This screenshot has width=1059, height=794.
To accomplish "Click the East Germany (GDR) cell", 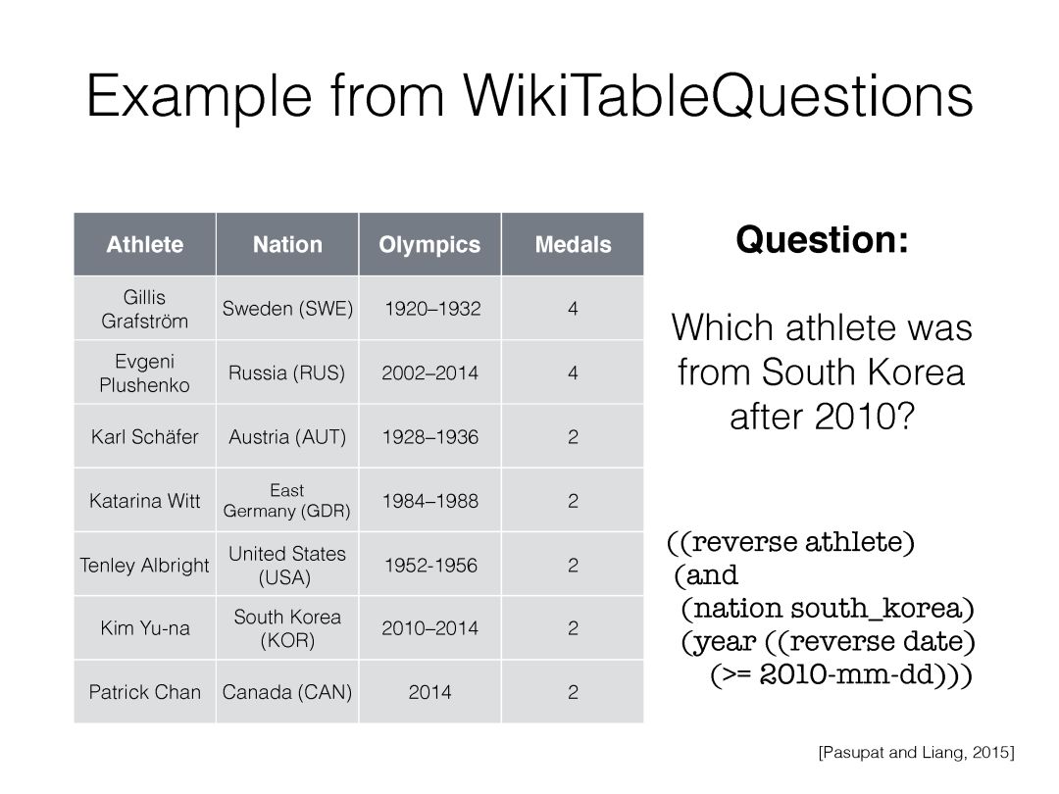I will [287, 500].
